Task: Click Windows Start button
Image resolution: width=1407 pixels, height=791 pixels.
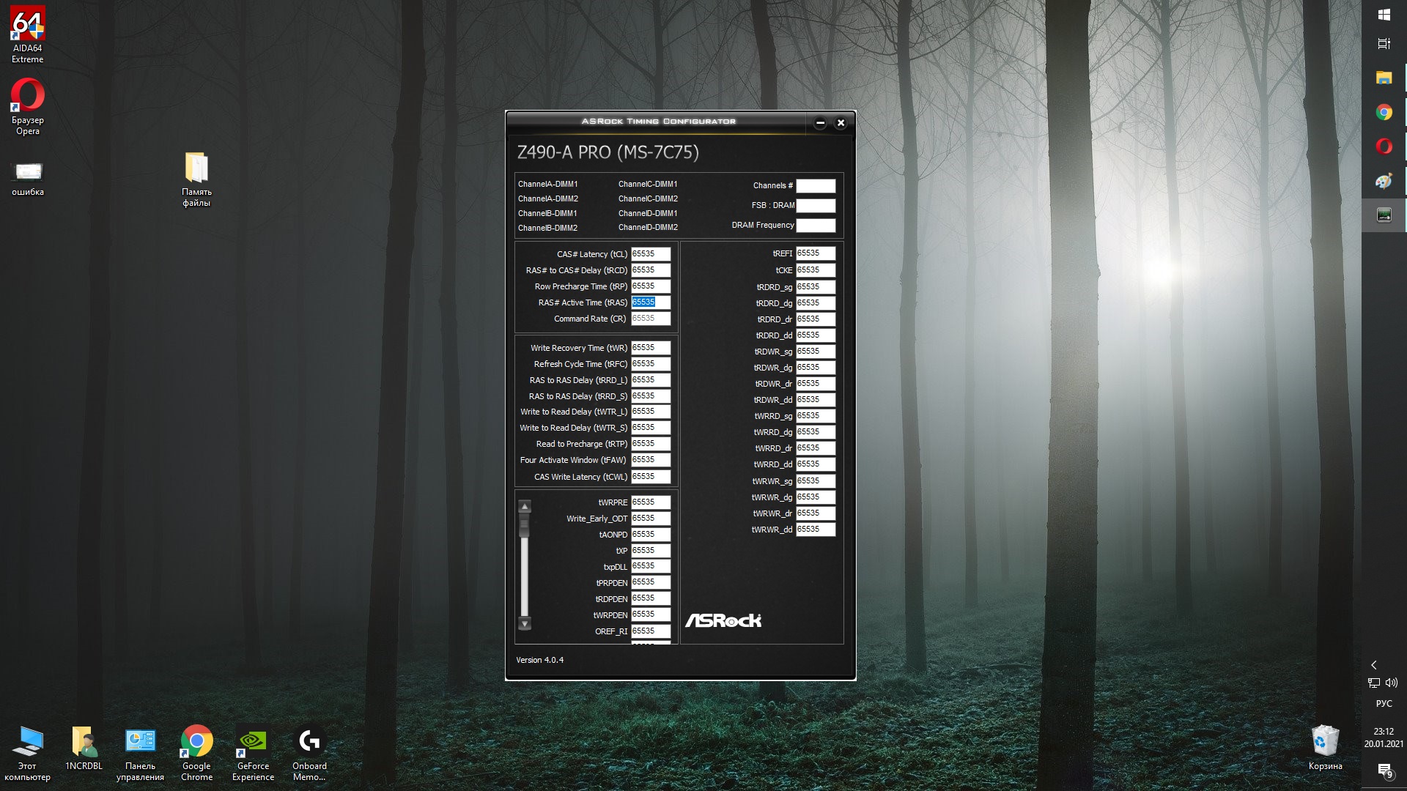Action: (1384, 15)
